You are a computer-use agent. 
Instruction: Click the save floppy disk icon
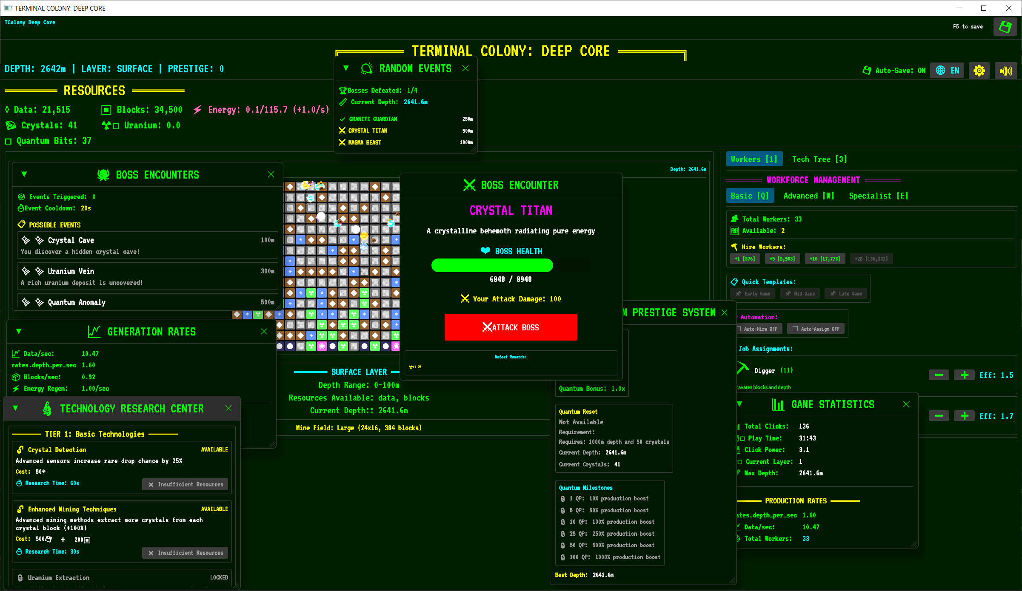click(x=1005, y=26)
